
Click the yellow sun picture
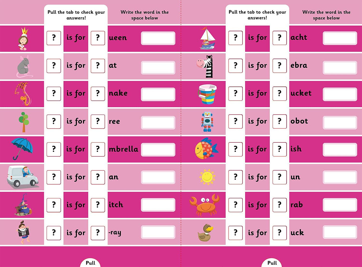click(x=207, y=177)
